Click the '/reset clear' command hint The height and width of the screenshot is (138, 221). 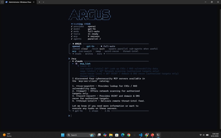[x=80, y=49]
